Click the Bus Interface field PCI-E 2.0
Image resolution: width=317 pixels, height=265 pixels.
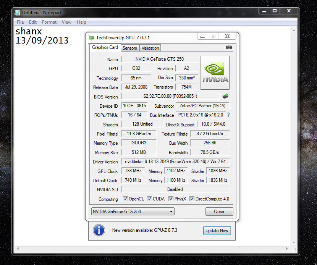click(201, 115)
